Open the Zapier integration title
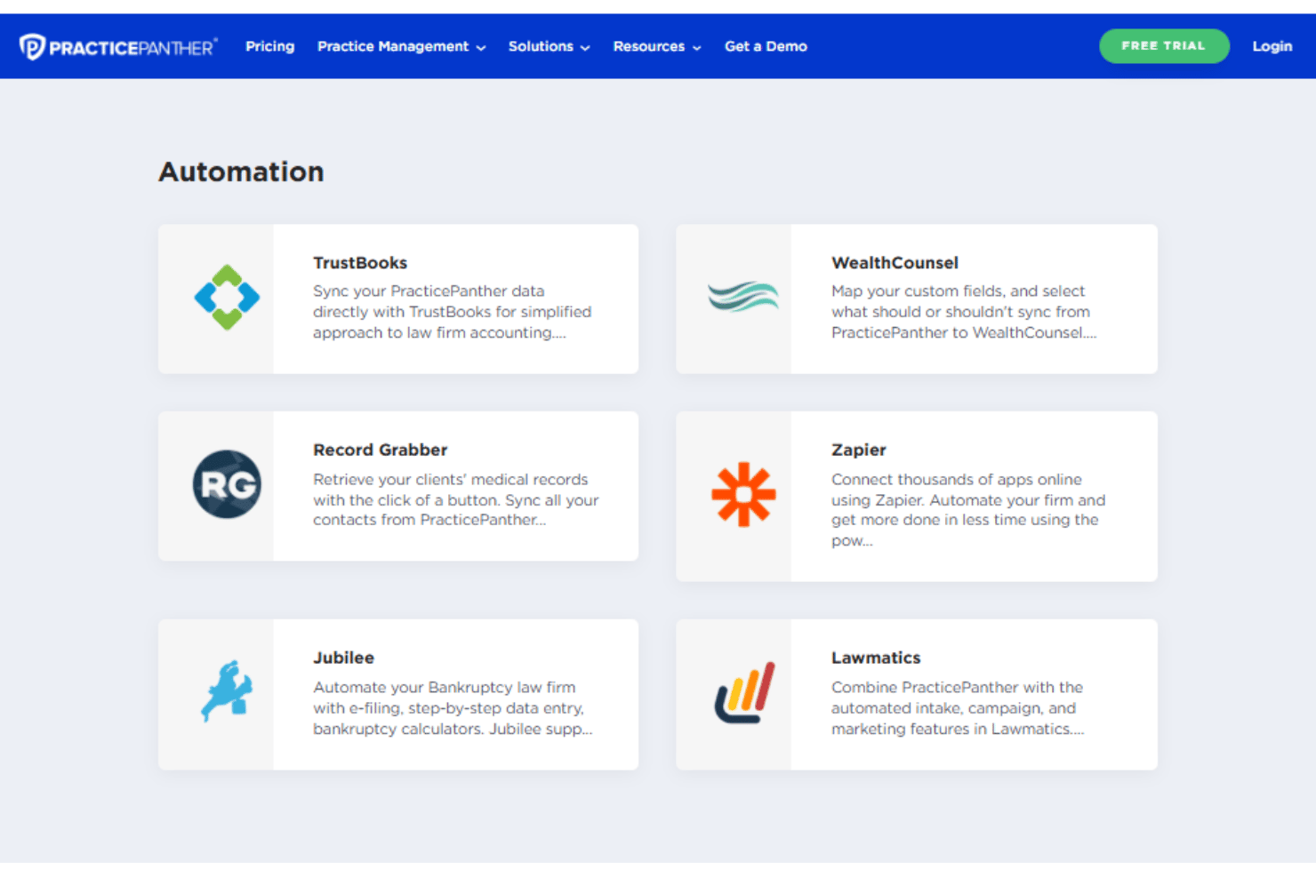The height and width of the screenshot is (877, 1316). point(858,450)
